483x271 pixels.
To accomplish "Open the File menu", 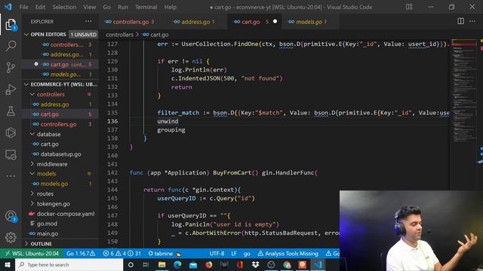I will pyautogui.click(x=23, y=7).
